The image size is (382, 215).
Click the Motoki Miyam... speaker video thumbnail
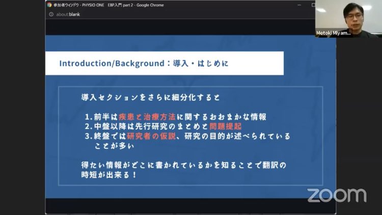tap(348, 18)
